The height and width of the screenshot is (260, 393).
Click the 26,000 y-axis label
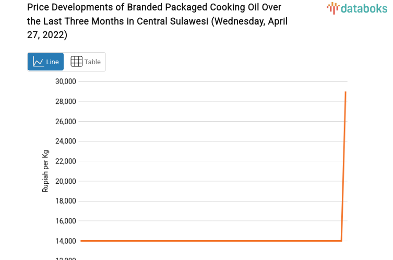point(66,122)
